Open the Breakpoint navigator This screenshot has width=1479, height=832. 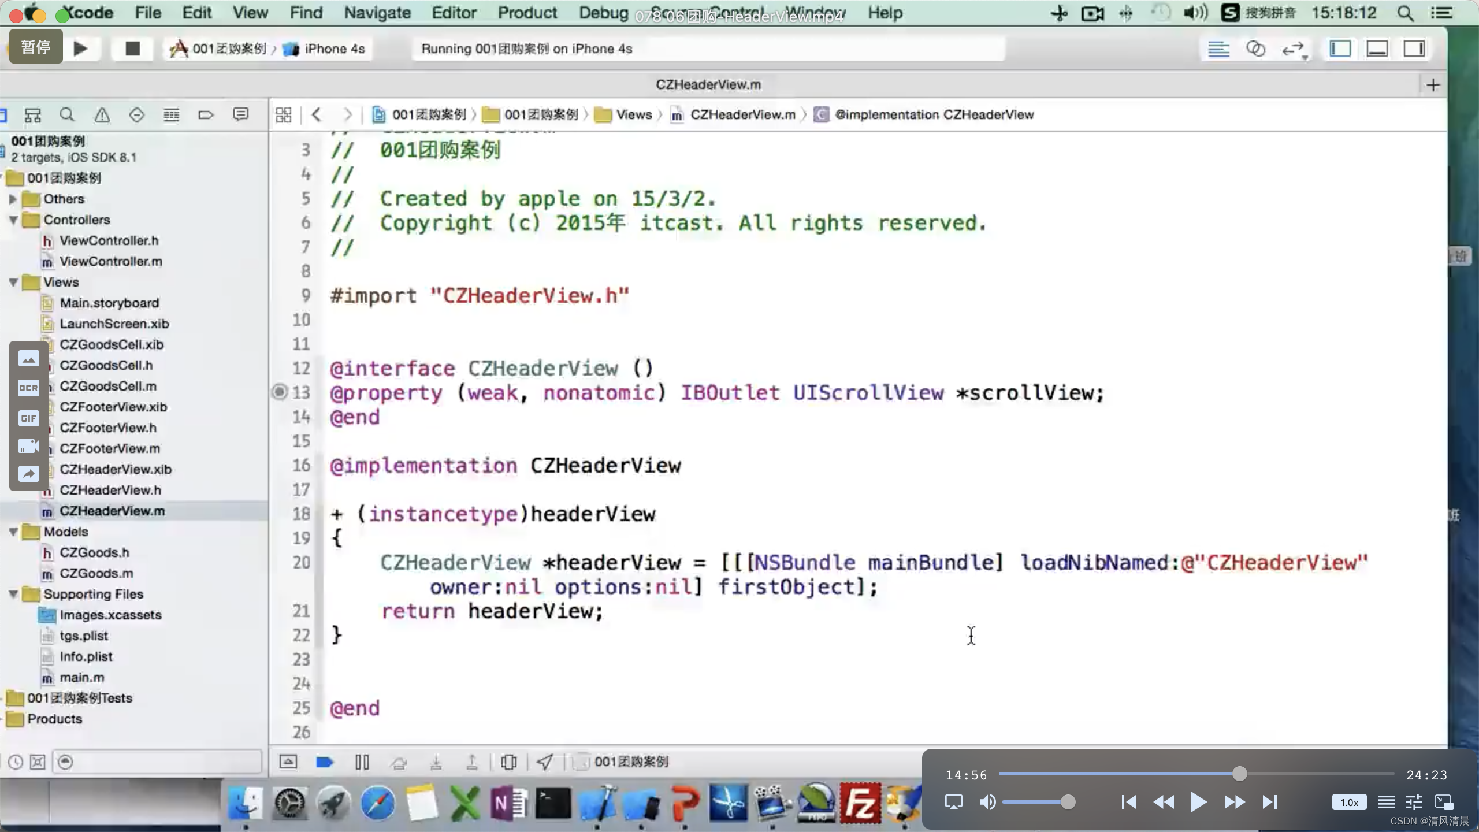[206, 115]
